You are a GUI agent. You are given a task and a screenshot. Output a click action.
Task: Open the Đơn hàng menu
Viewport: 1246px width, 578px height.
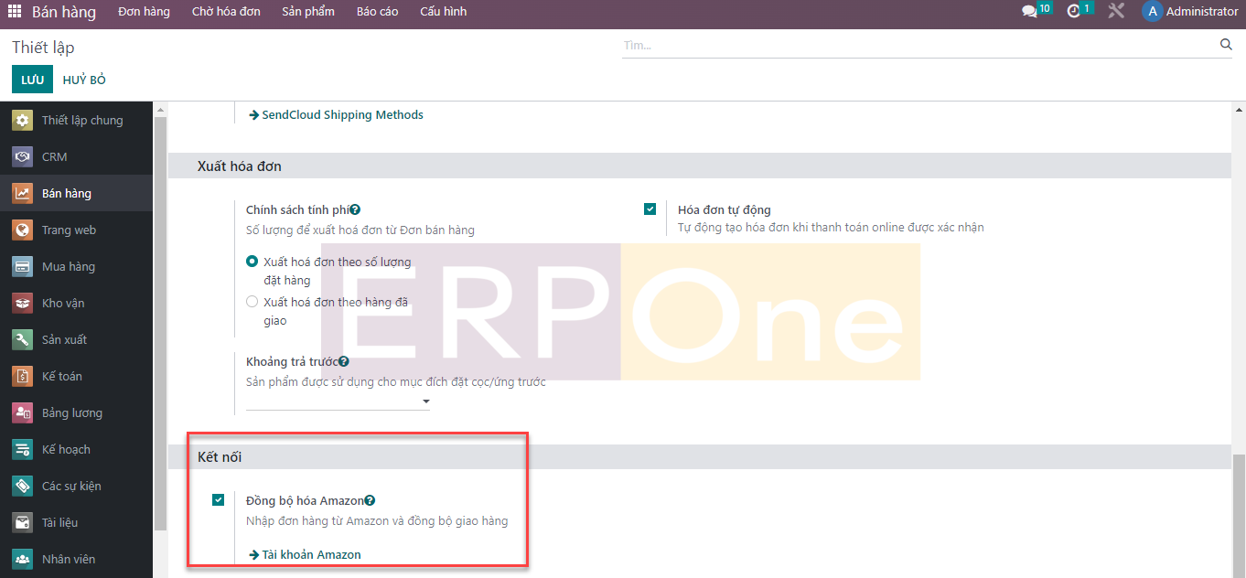click(x=144, y=12)
